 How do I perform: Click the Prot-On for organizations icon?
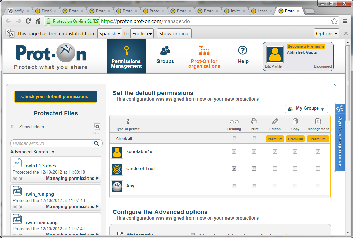204,51
